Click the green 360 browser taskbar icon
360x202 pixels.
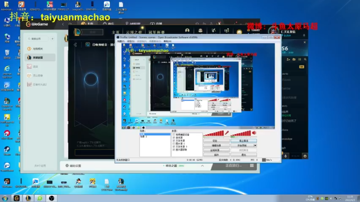point(40,198)
